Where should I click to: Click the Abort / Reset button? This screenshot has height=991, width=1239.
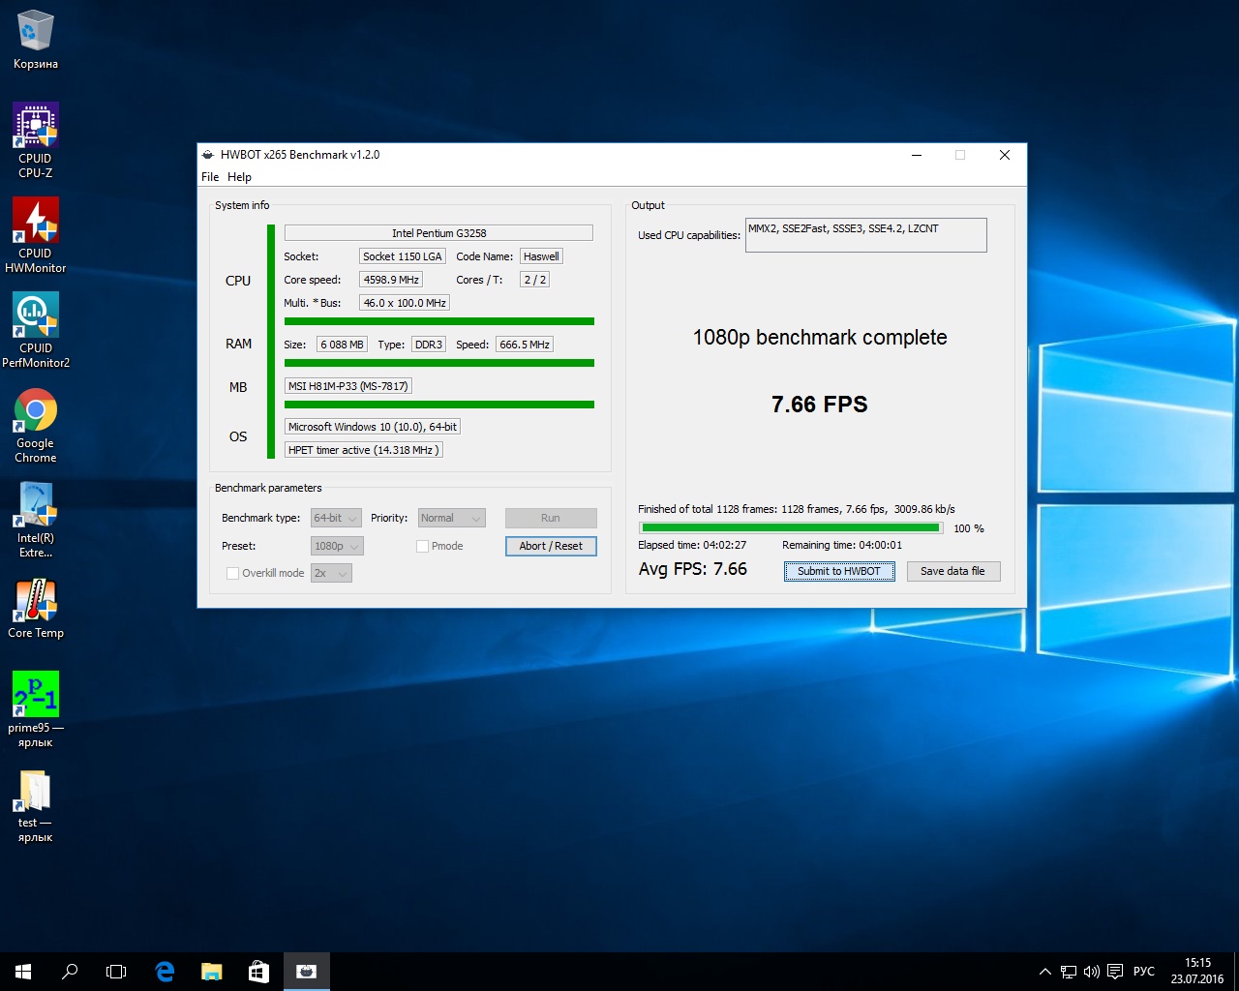551,546
